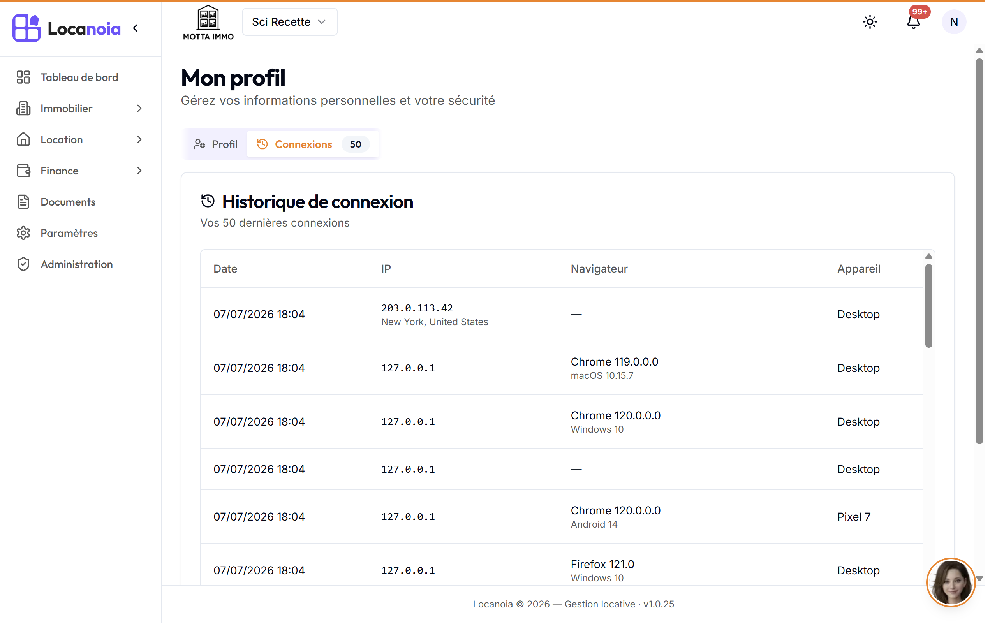Viewport: 997px width, 623px height.
Task: Click the Locanoia logo icon
Action: (26, 28)
